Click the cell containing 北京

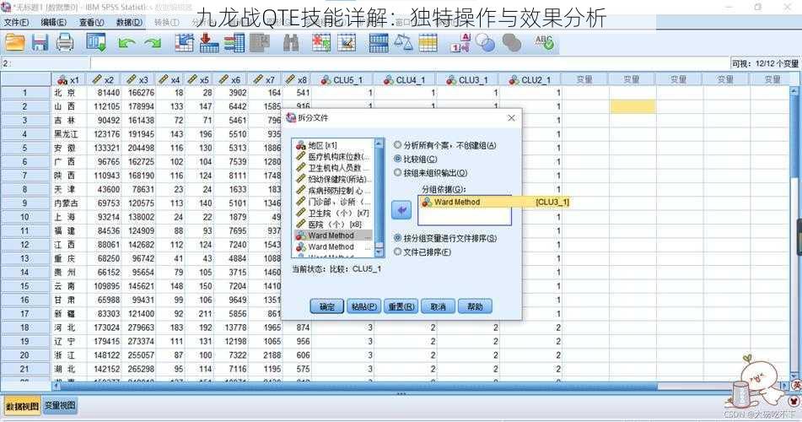(x=67, y=93)
